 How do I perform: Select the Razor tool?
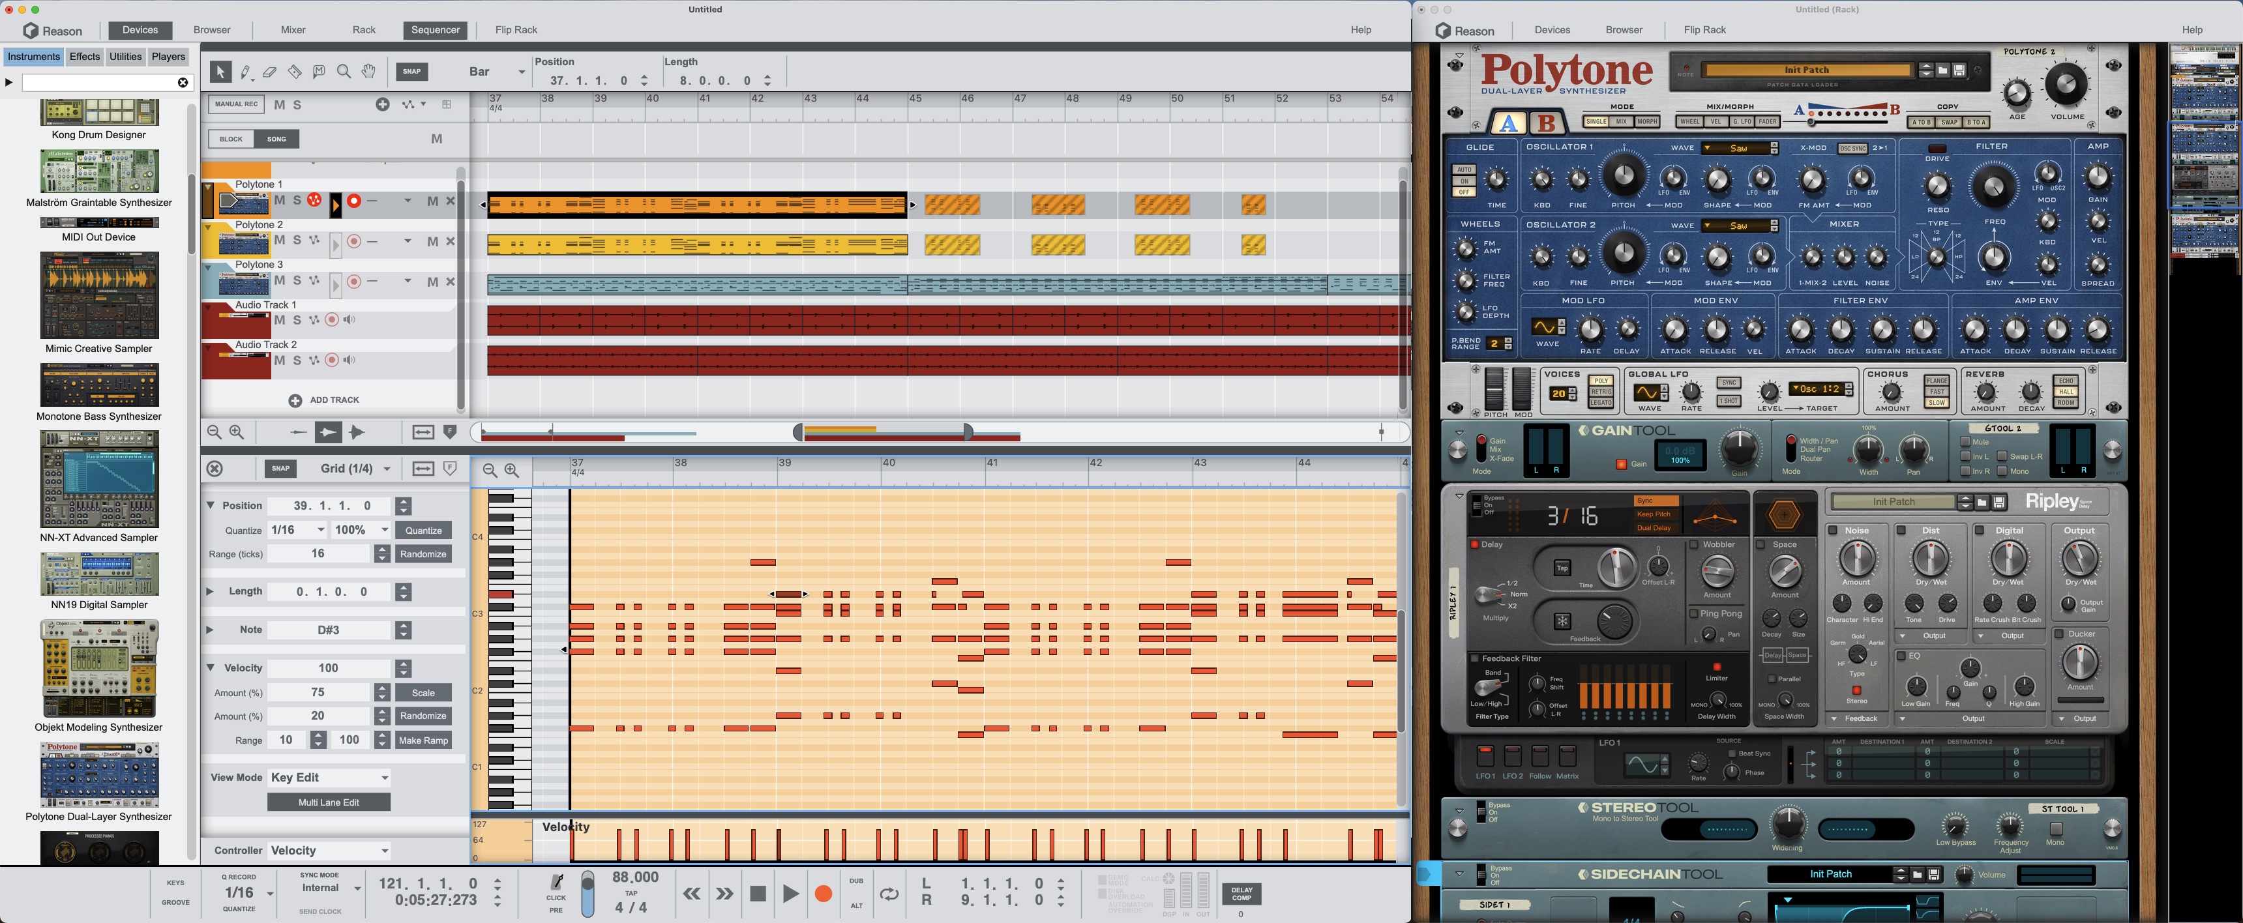click(294, 72)
